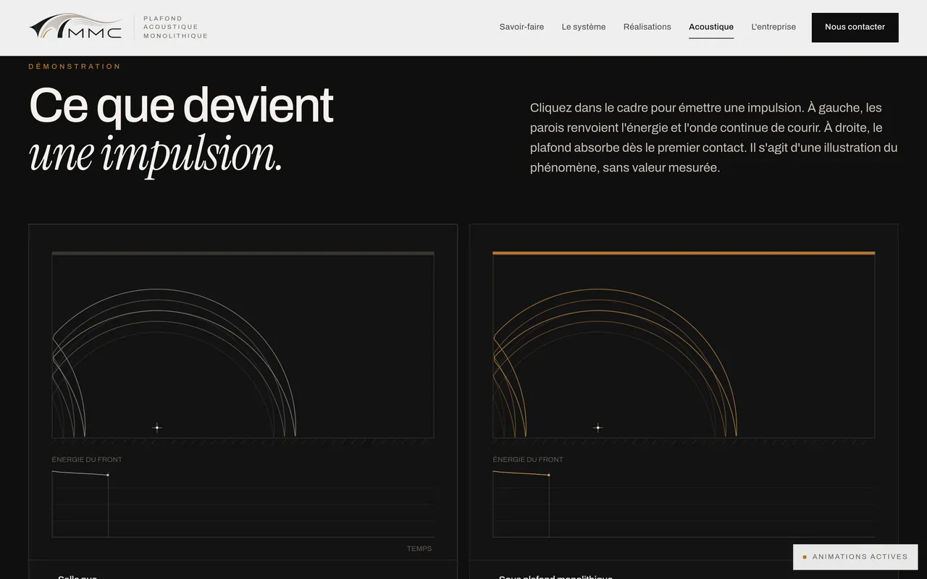Open the Réalisations section
Screen dimensions: 927x579
647,27
